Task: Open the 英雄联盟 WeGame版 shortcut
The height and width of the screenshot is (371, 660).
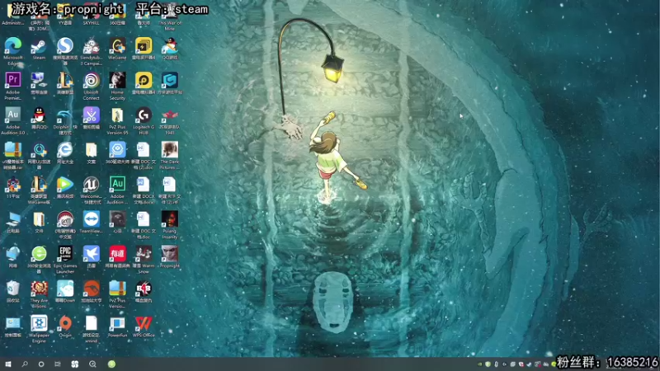Action: pos(39,185)
